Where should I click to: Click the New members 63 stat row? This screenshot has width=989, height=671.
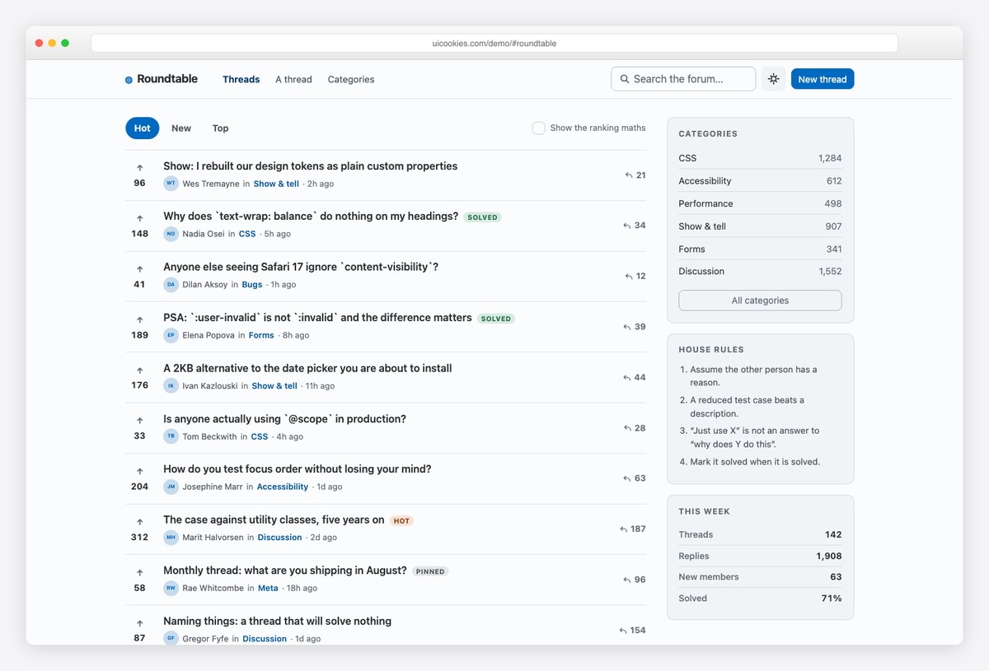(760, 577)
